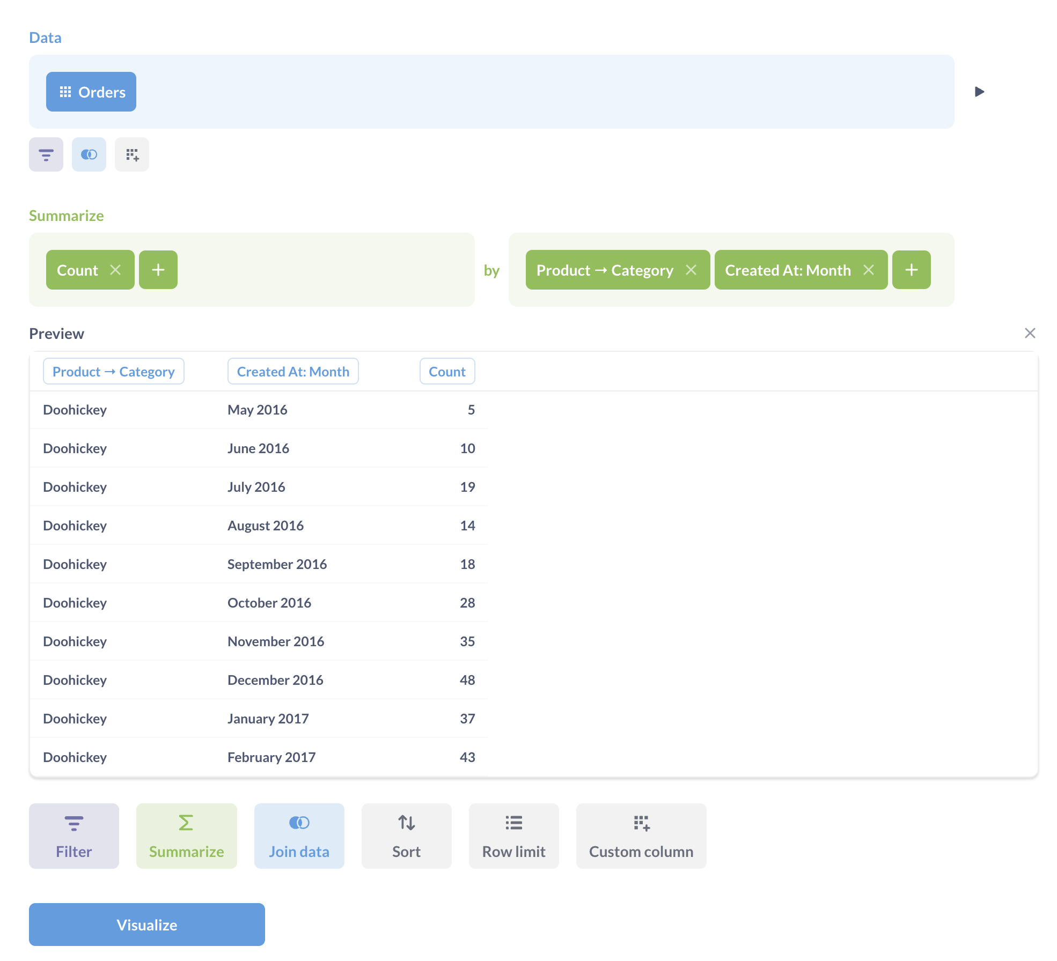
Task: Remove the Created At: Month grouping
Action: click(x=869, y=270)
